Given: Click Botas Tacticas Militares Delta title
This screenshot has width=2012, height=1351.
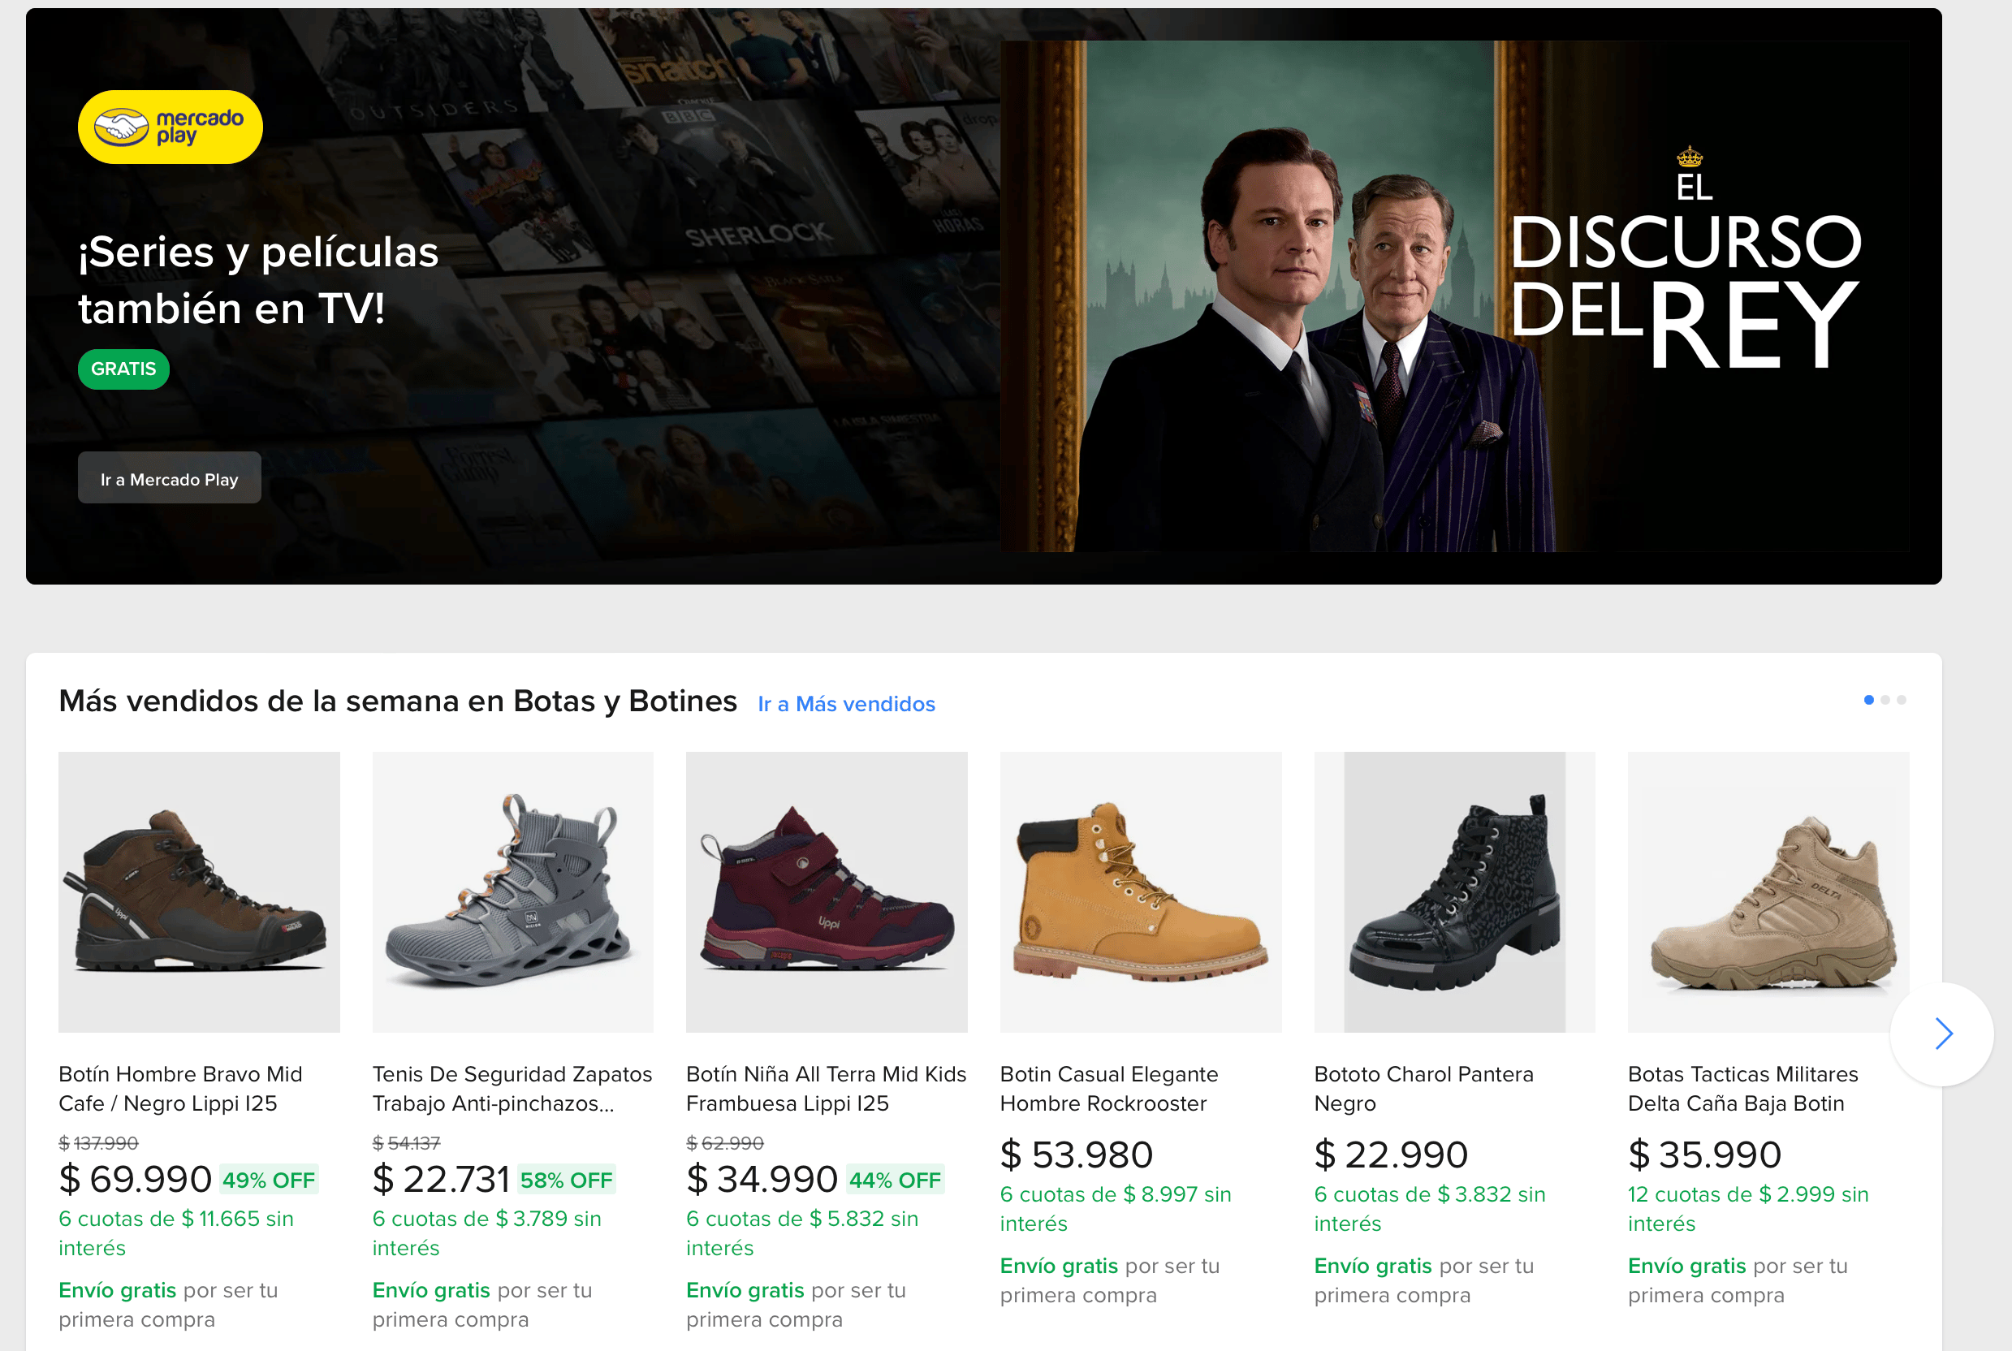Looking at the screenshot, I should point(1742,1088).
